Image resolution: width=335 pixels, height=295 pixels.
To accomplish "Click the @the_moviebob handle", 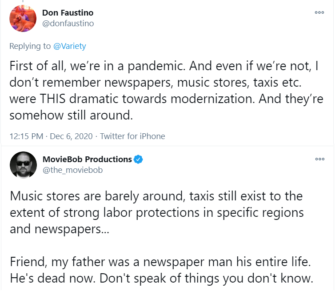I will coord(72,170).
